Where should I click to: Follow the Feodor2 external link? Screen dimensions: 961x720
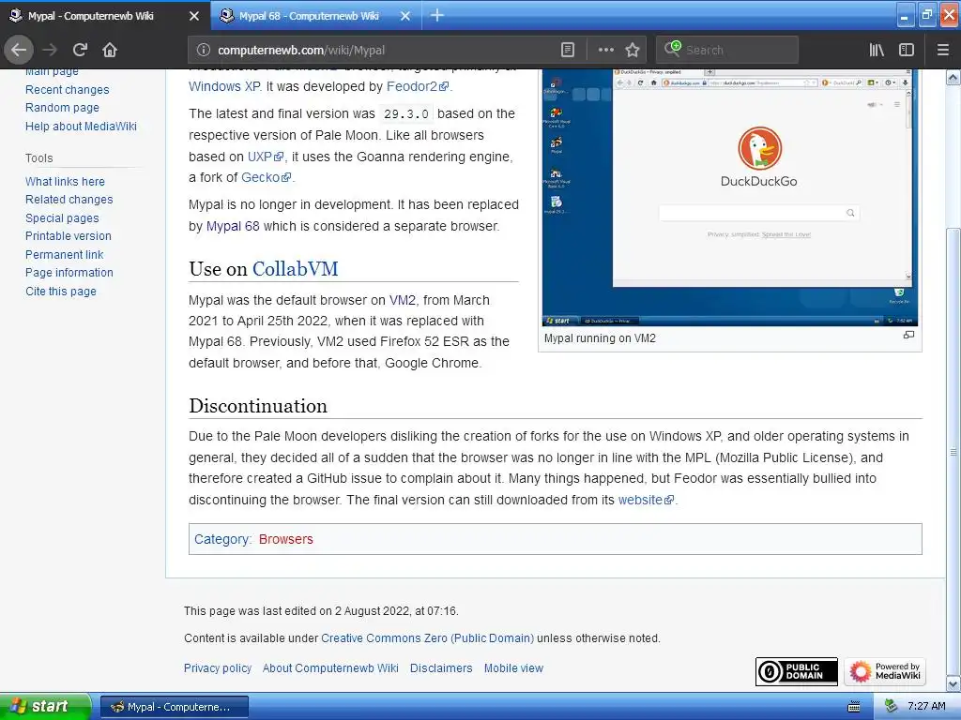[x=418, y=86]
